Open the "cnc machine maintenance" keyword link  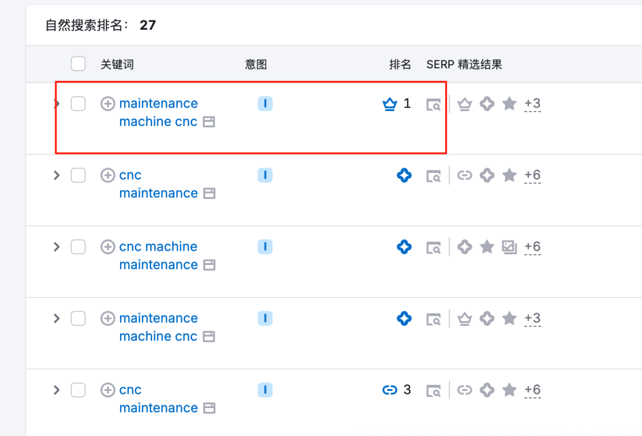pyautogui.click(x=158, y=247)
